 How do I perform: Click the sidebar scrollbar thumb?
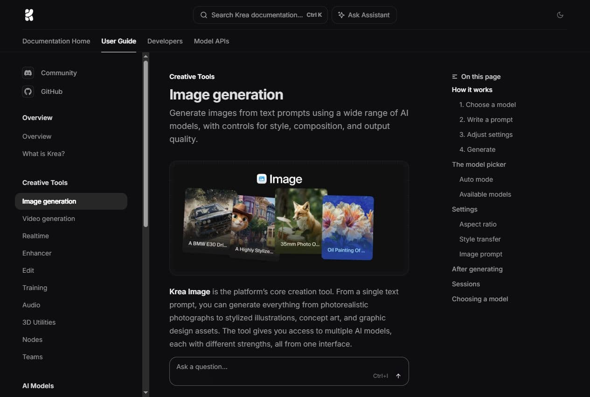(x=146, y=144)
